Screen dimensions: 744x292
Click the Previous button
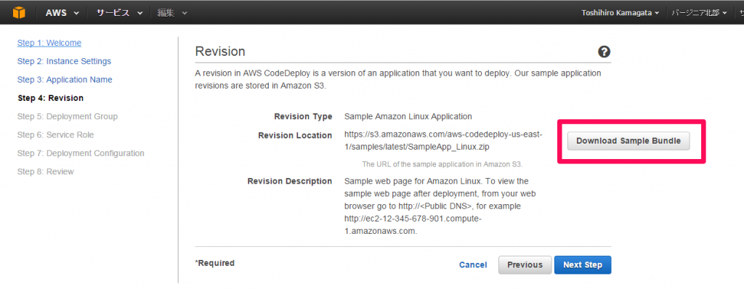tap(525, 265)
